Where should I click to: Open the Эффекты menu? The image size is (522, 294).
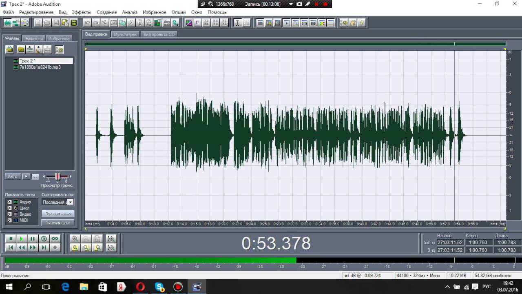tap(82, 12)
